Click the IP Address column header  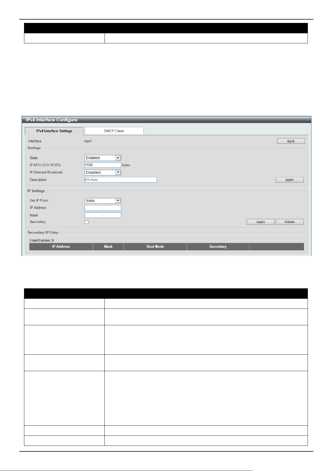(x=61, y=246)
